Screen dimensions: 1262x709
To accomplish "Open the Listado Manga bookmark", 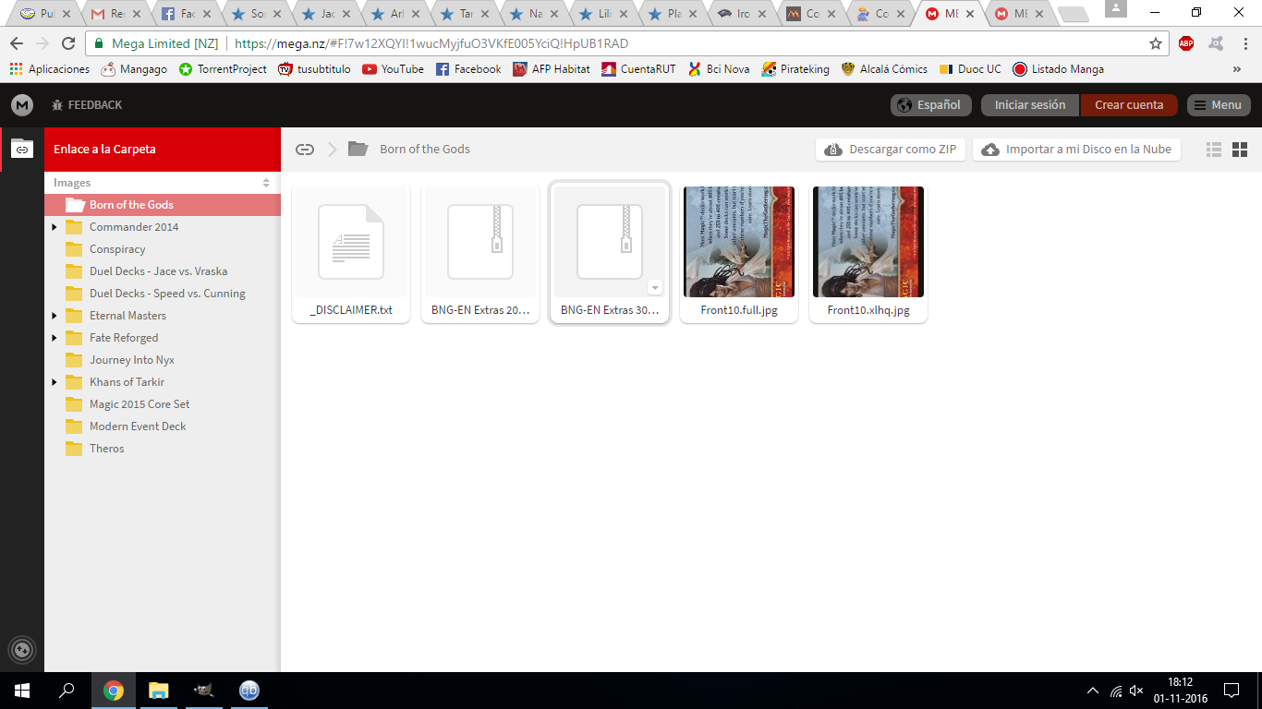I will pos(1058,69).
